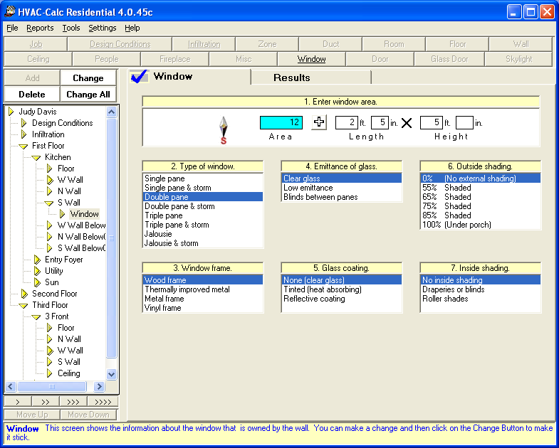Screen dimensions: 559x448
Task: Choose Low emittance glass option
Action: pyautogui.click(x=309, y=188)
